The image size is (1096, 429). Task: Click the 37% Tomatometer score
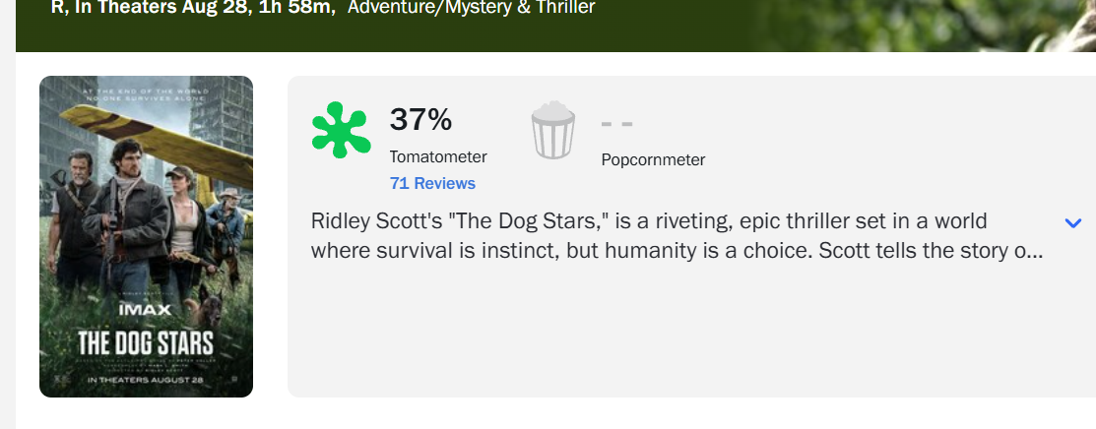(x=420, y=119)
